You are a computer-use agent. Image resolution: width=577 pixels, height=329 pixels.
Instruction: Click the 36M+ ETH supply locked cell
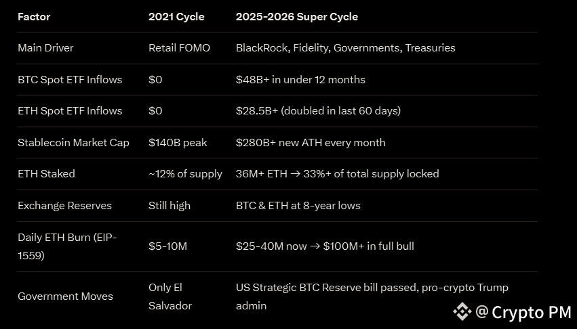coord(337,174)
